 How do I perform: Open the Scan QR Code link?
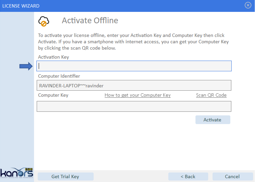[x=211, y=95]
